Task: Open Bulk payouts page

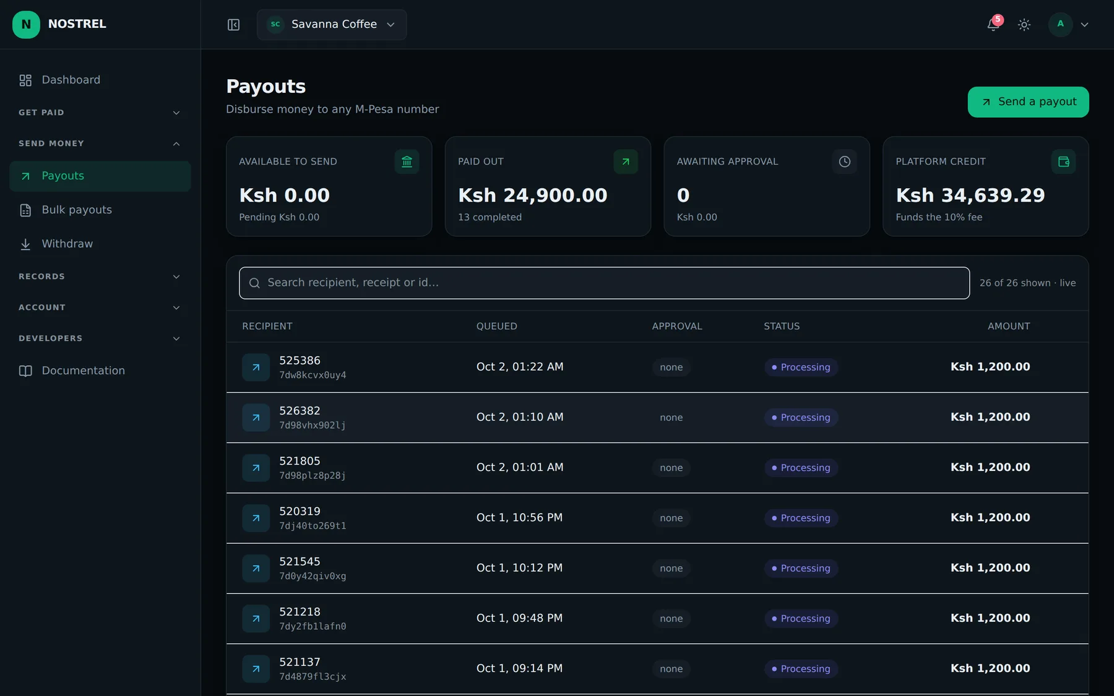Action: point(100,210)
